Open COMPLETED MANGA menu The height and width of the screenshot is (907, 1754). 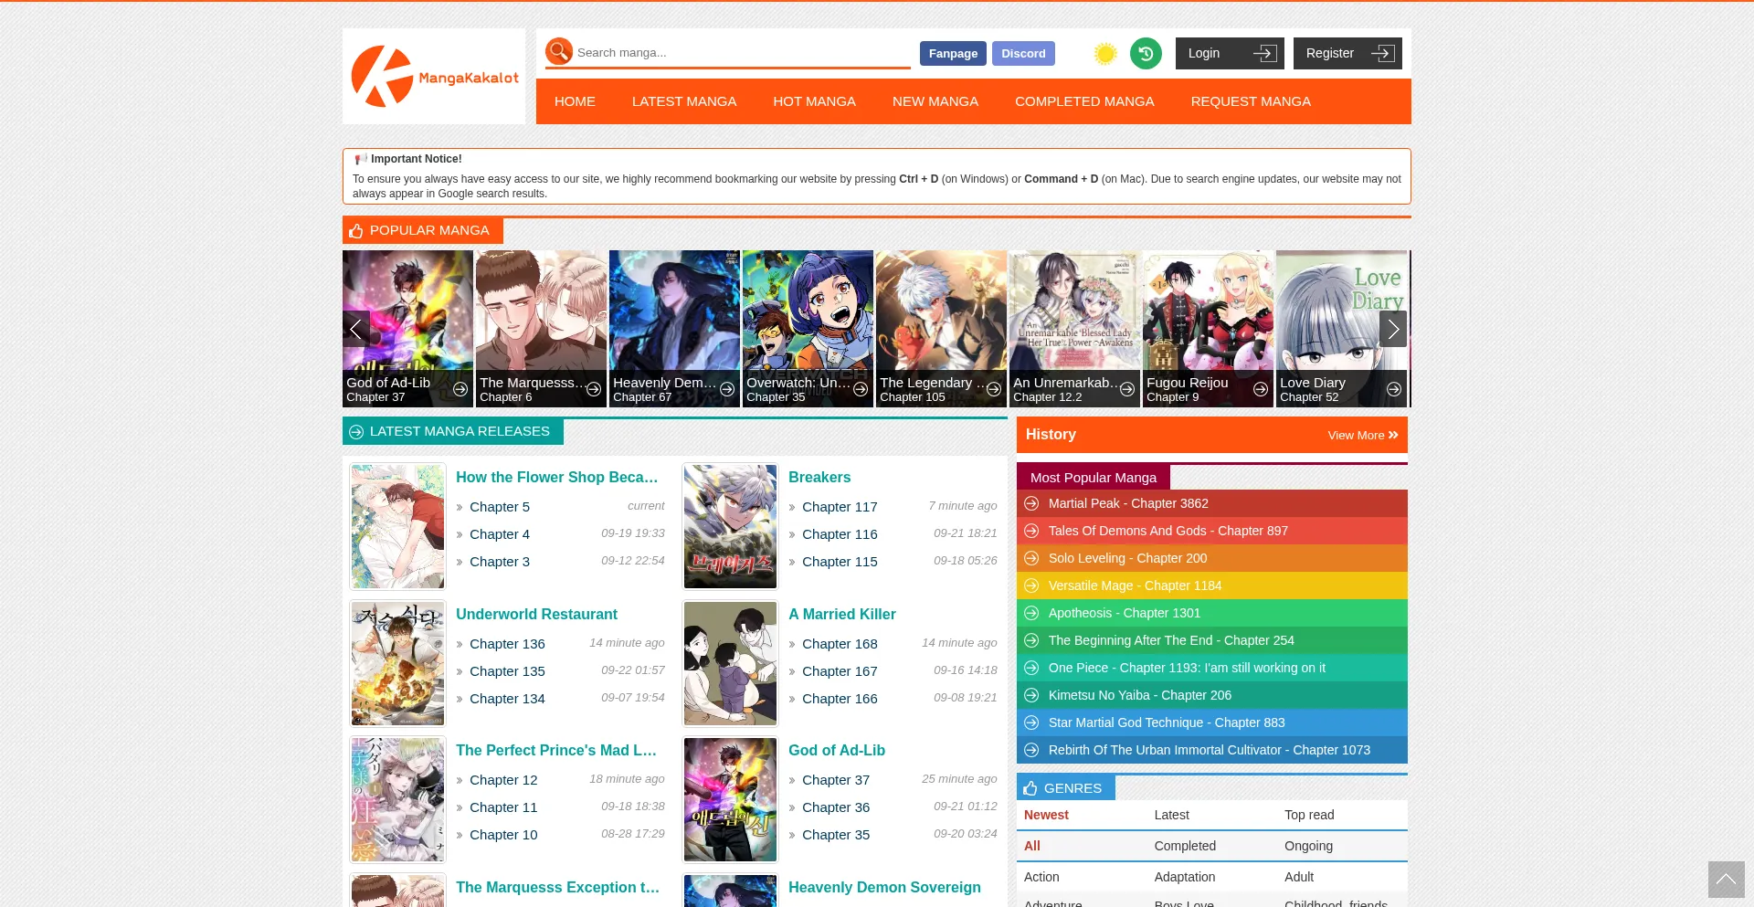[1084, 101]
